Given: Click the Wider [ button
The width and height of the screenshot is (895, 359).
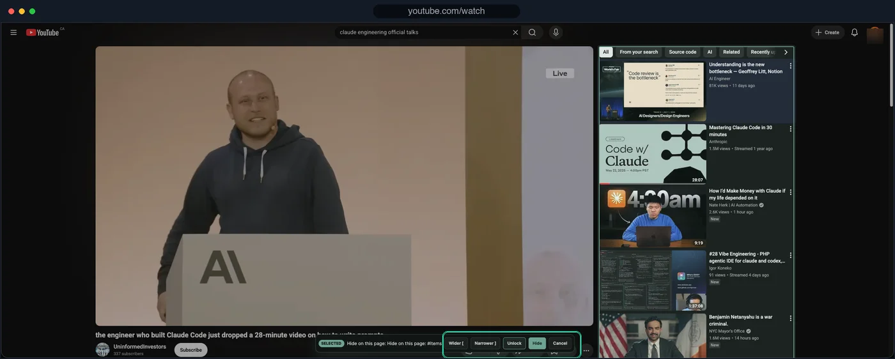Looking at the screenshot, I should (456, 343).
